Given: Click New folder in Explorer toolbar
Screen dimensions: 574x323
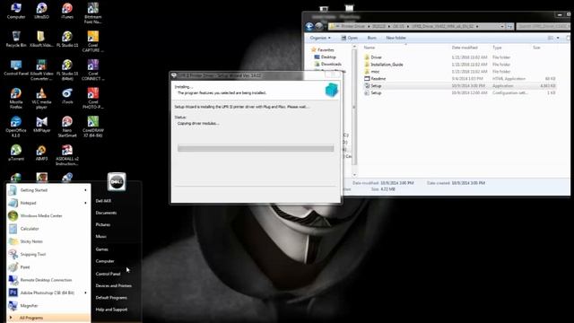Looking at the screenshot, I should [396, 38].
